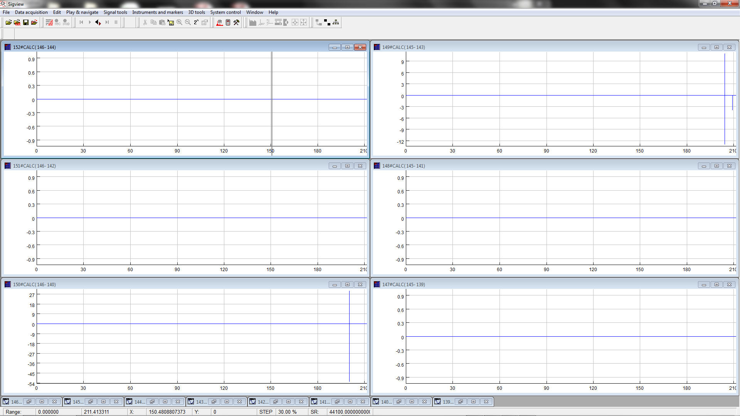The image size is (740, 416).
Task: Start recording with rec button
Action: [57, 22]
